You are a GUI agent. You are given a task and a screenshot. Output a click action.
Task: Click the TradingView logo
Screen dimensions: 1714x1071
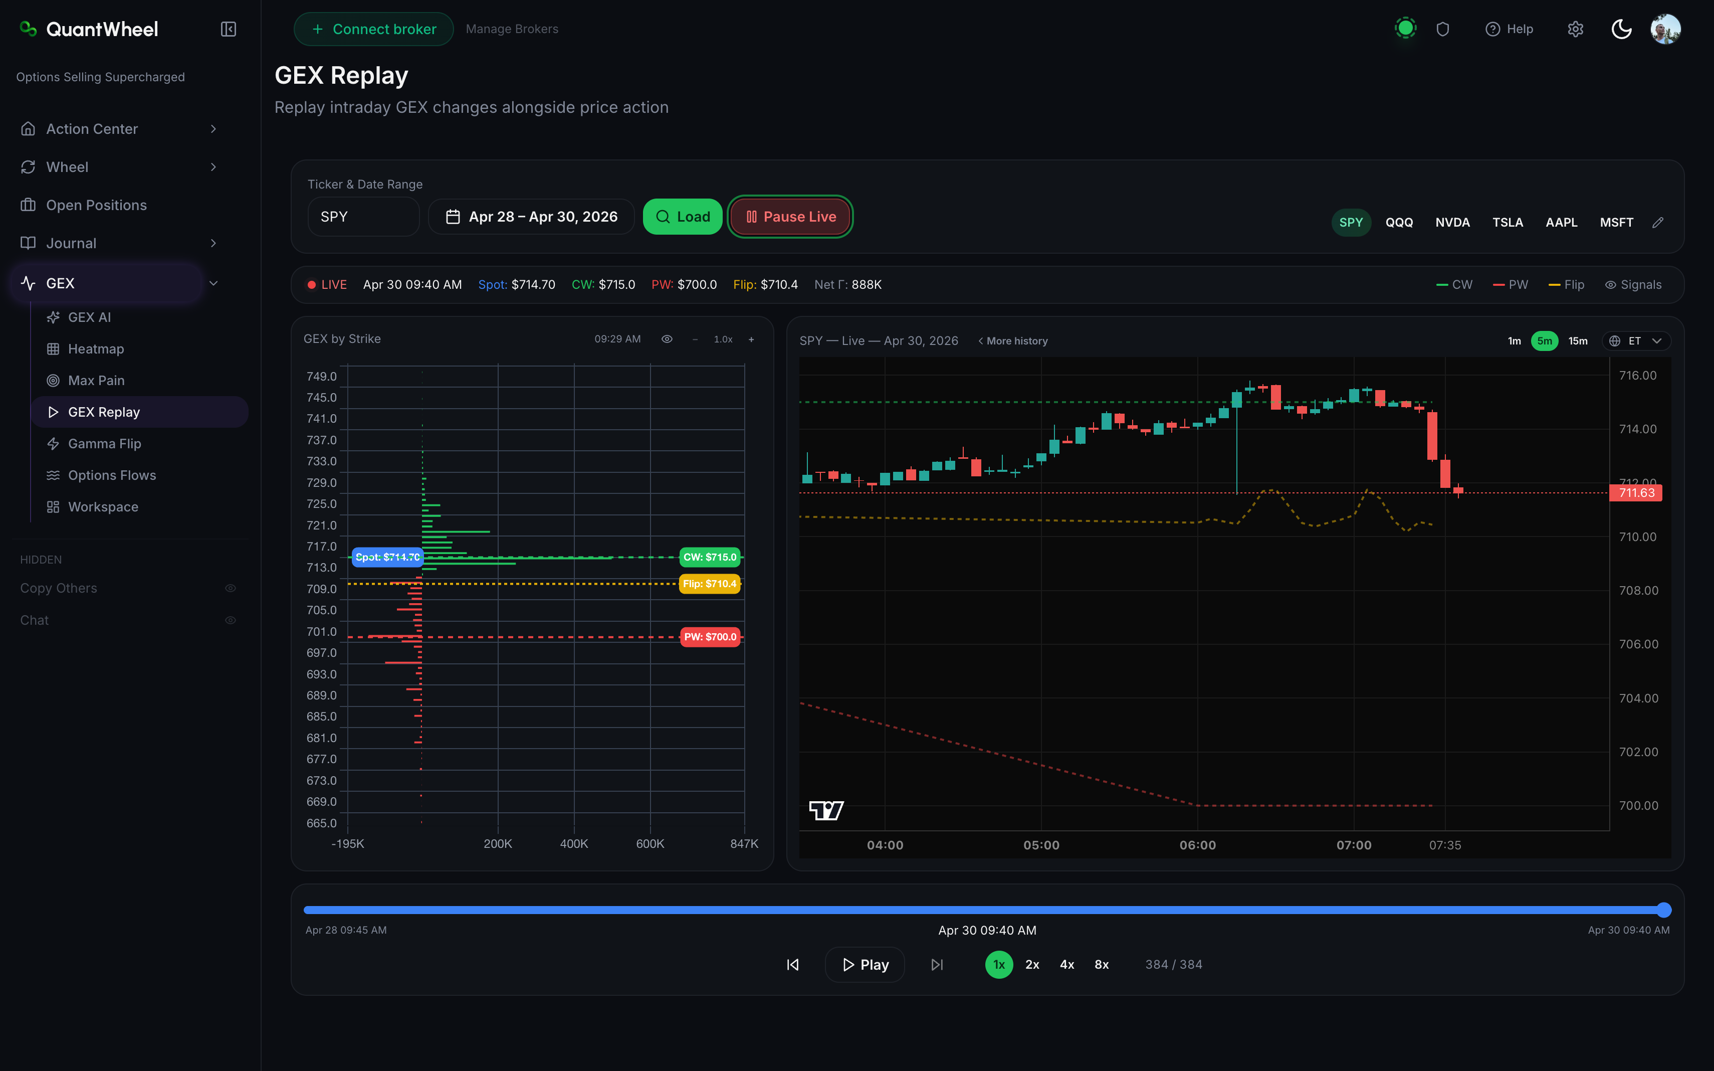[x=826, y=810]
